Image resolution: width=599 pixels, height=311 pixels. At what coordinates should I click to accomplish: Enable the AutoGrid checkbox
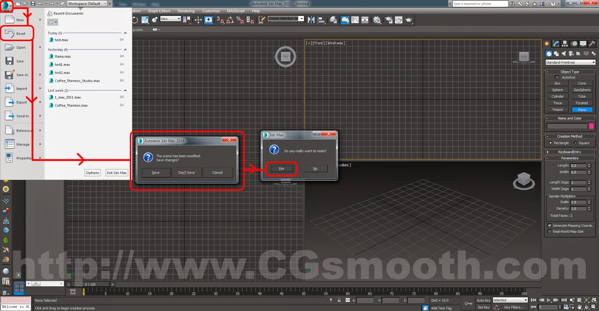pos(557,77)
